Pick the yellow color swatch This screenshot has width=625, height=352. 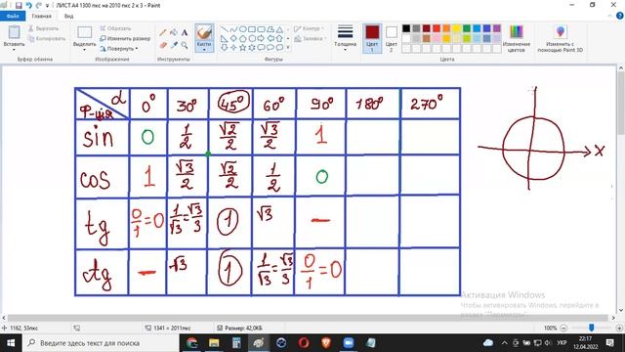click(456, 28)
